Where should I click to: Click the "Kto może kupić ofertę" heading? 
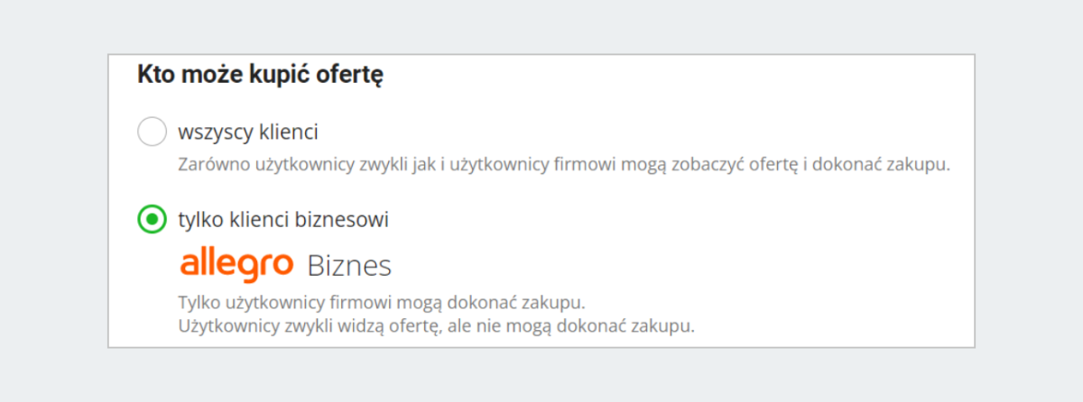point(261,75)
